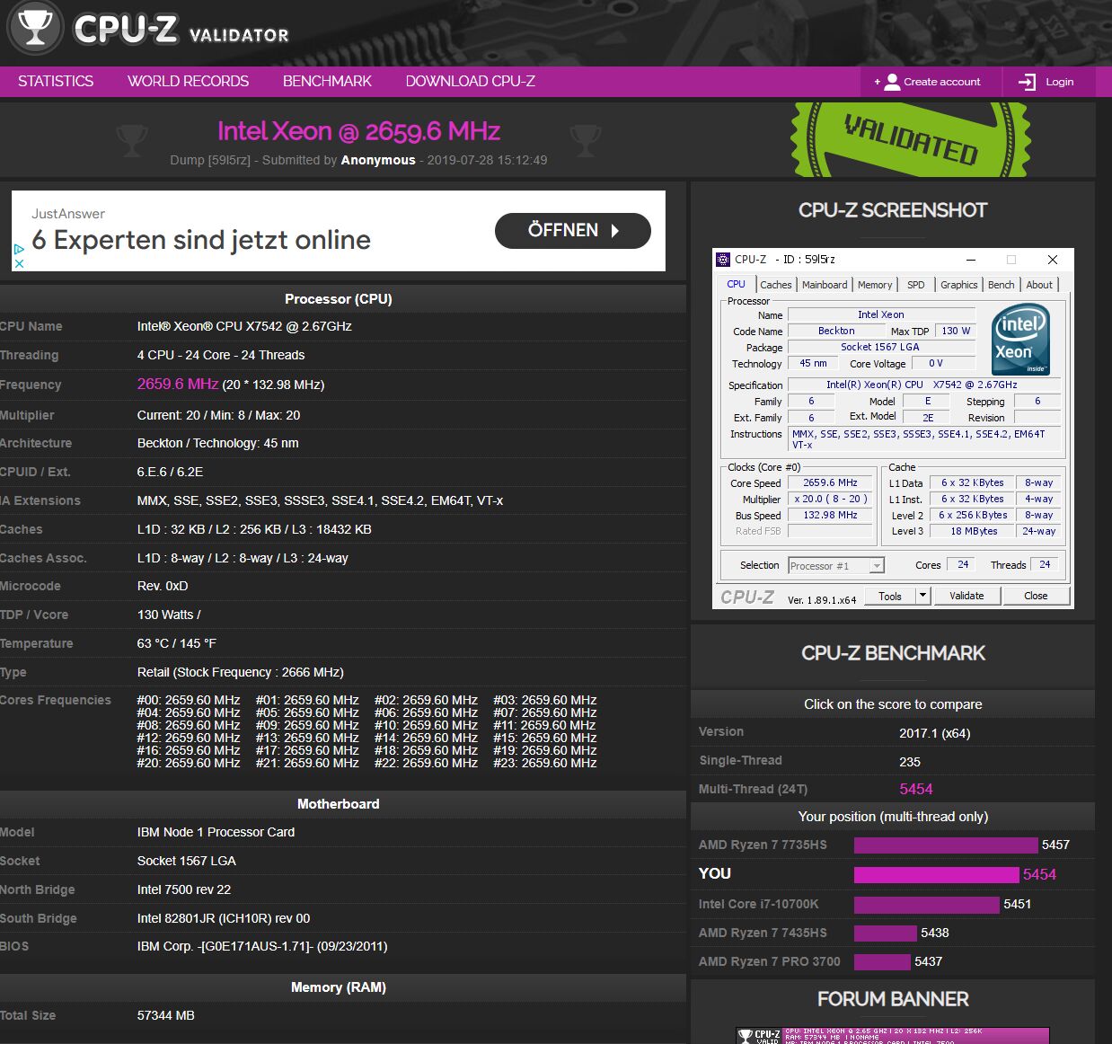Click Microcode Rev. 0xD value
Viewport: 1112px width, 1044px height.
[163, 586]
